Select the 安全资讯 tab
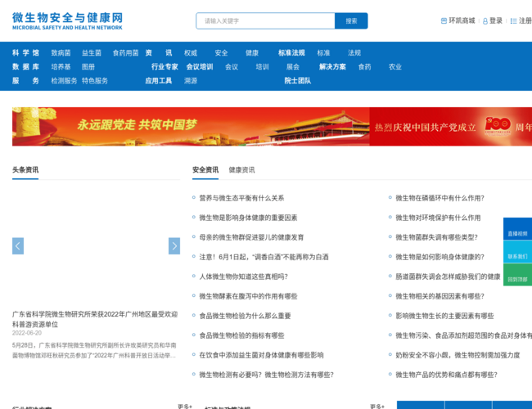 click(205, 170)
